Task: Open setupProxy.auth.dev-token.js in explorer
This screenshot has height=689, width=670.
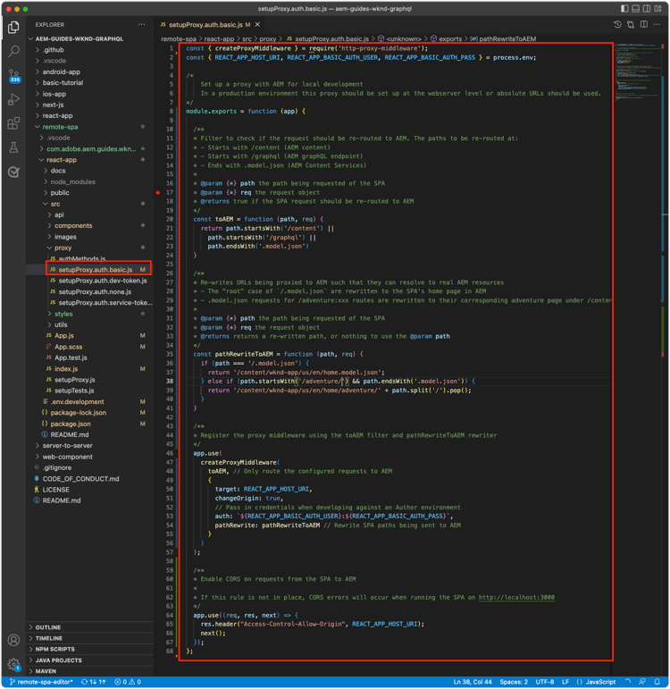Action: pos(102,281)
